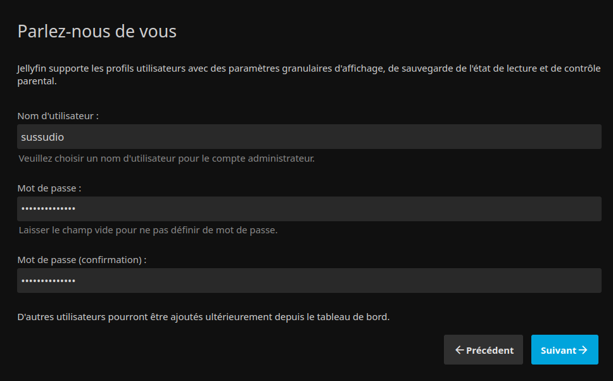Click the word "parental." ending the description
613x381 pixels.
(37, 81)
